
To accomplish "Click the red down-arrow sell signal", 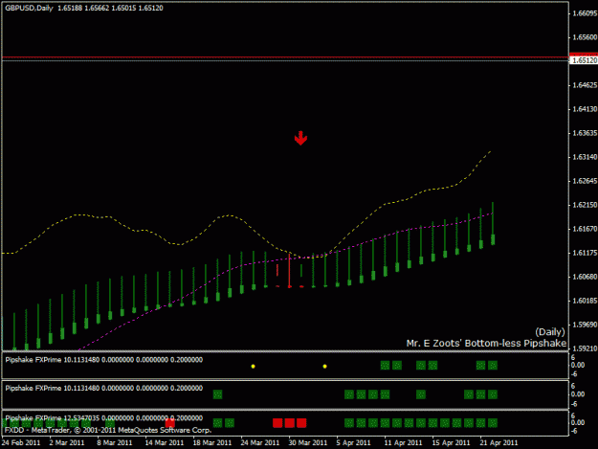I will pyautogui.click(x=300, y=138).
